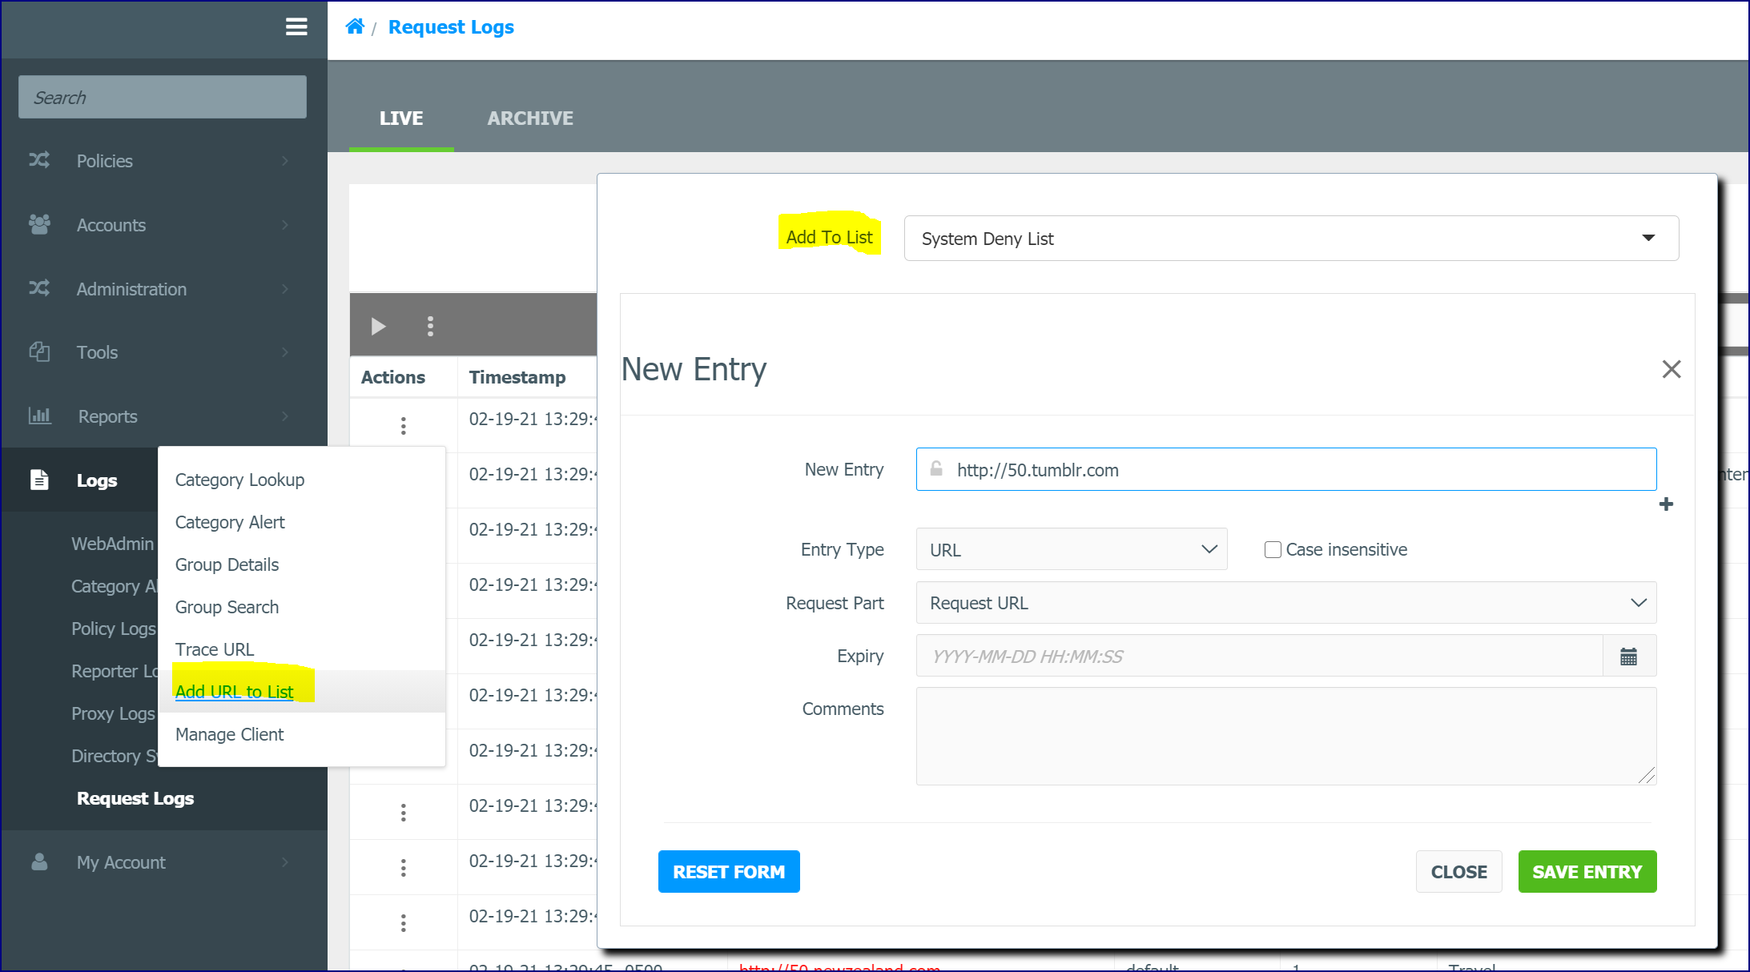Open the System Deny List dropdown

[1291, 238]
